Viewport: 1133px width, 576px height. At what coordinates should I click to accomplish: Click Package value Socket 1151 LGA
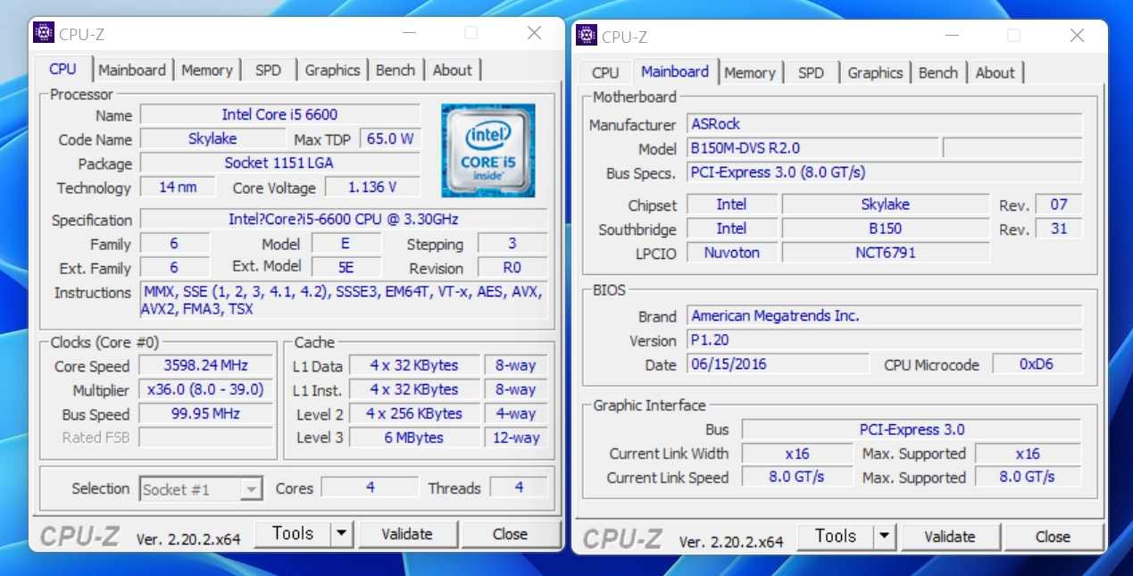(x=279, y=163)
